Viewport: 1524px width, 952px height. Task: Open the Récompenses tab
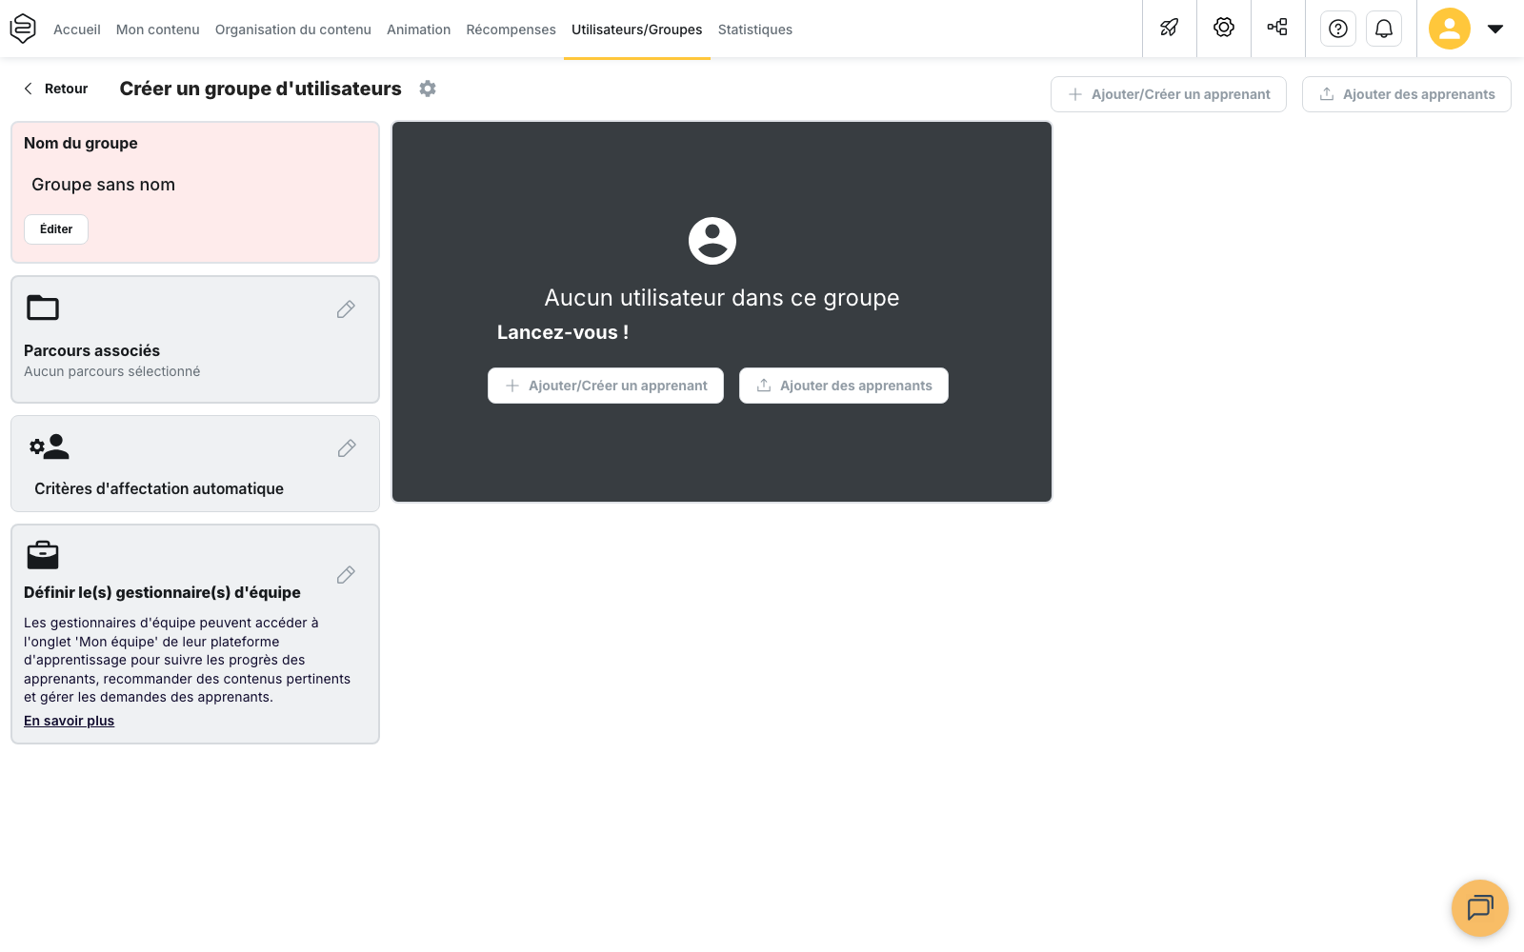point(511,30)
